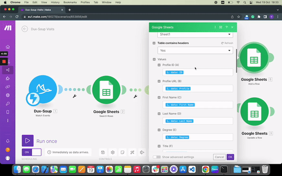This screenshot has height=176, width=282.
Task: Click the Profile ID (A) input field
Action: 198,72
